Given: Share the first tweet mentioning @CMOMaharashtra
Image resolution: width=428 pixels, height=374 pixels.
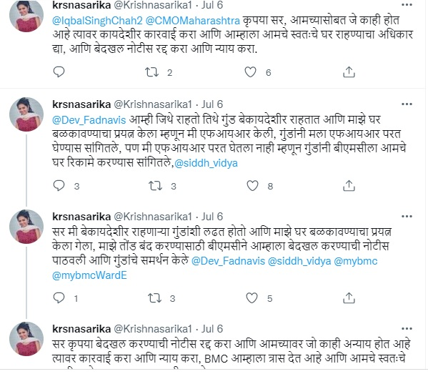Looking at the screenshot, I should click(349, 72).
